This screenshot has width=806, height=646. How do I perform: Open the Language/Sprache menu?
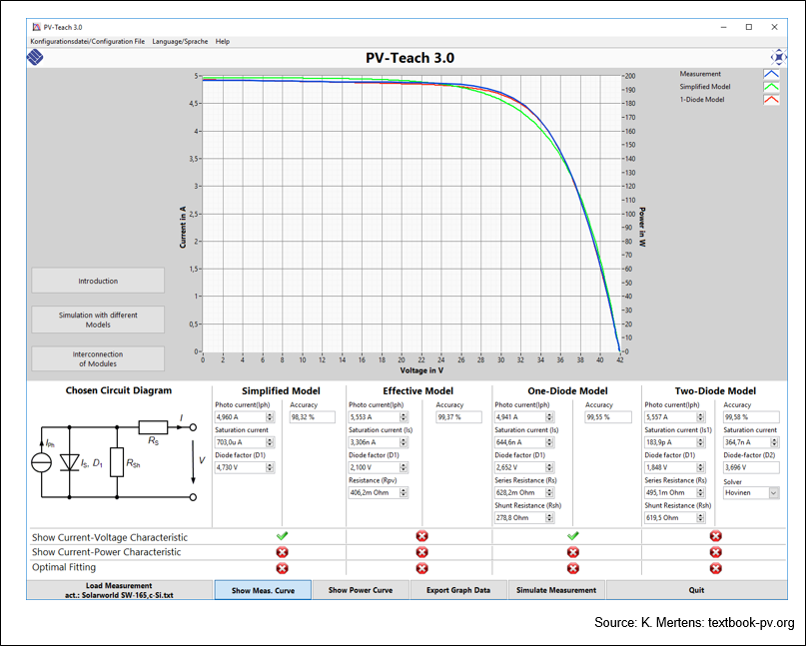[180, 42]
